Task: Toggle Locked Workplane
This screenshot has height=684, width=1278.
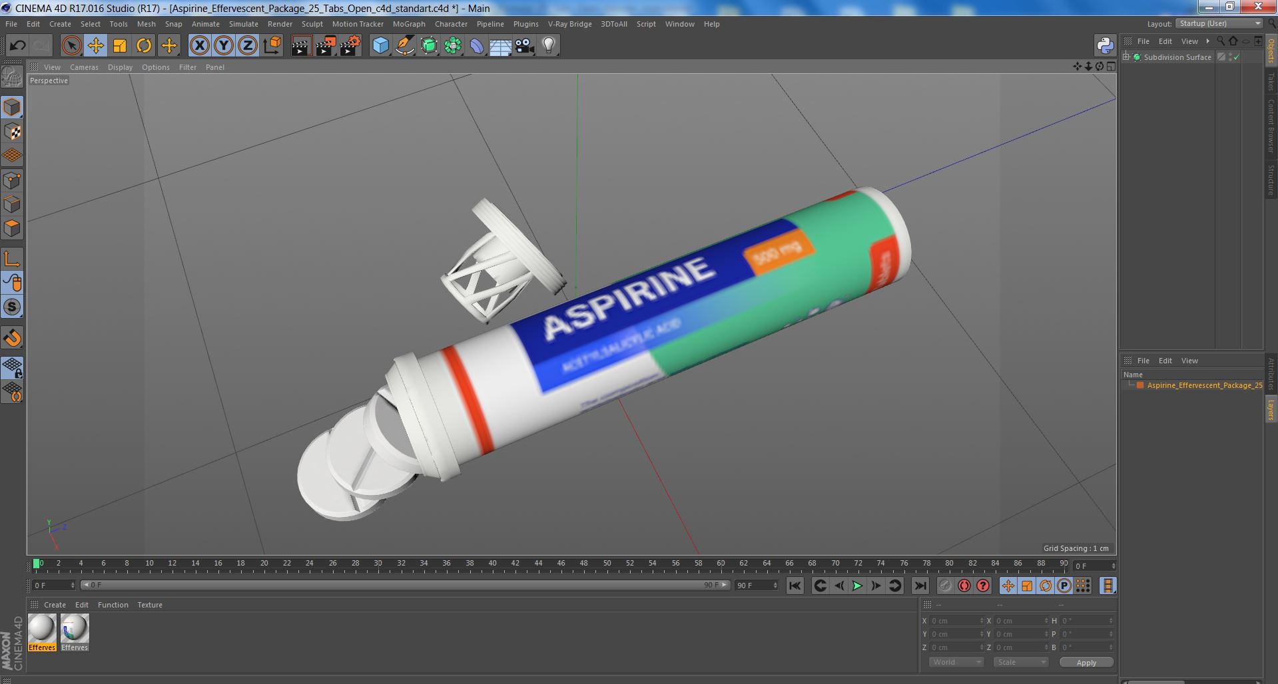Action: click(x=12, y=368)
